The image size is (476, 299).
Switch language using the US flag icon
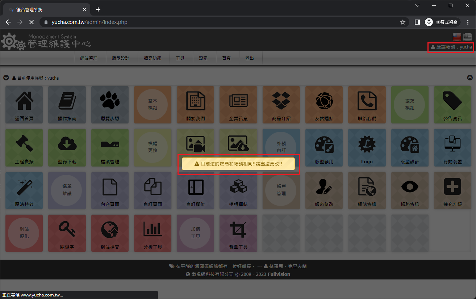tap(467, 37)
